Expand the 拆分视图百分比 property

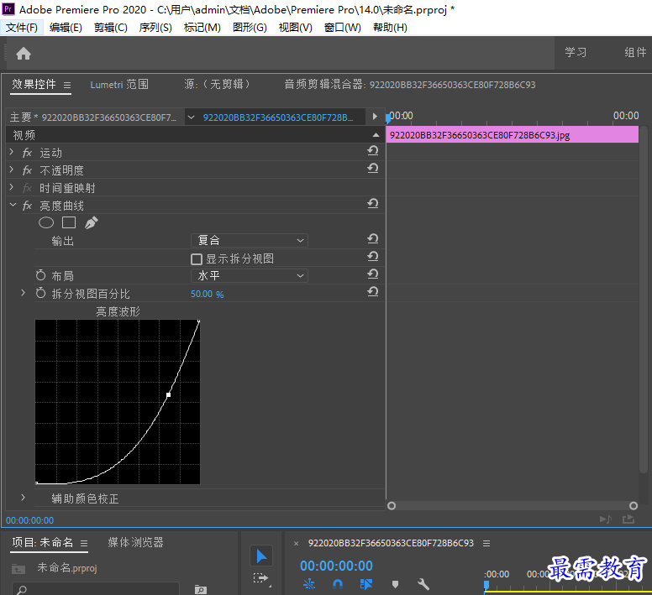24,293
